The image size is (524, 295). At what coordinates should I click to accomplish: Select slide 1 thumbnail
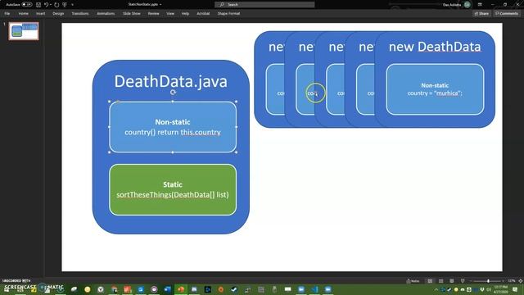24,31
